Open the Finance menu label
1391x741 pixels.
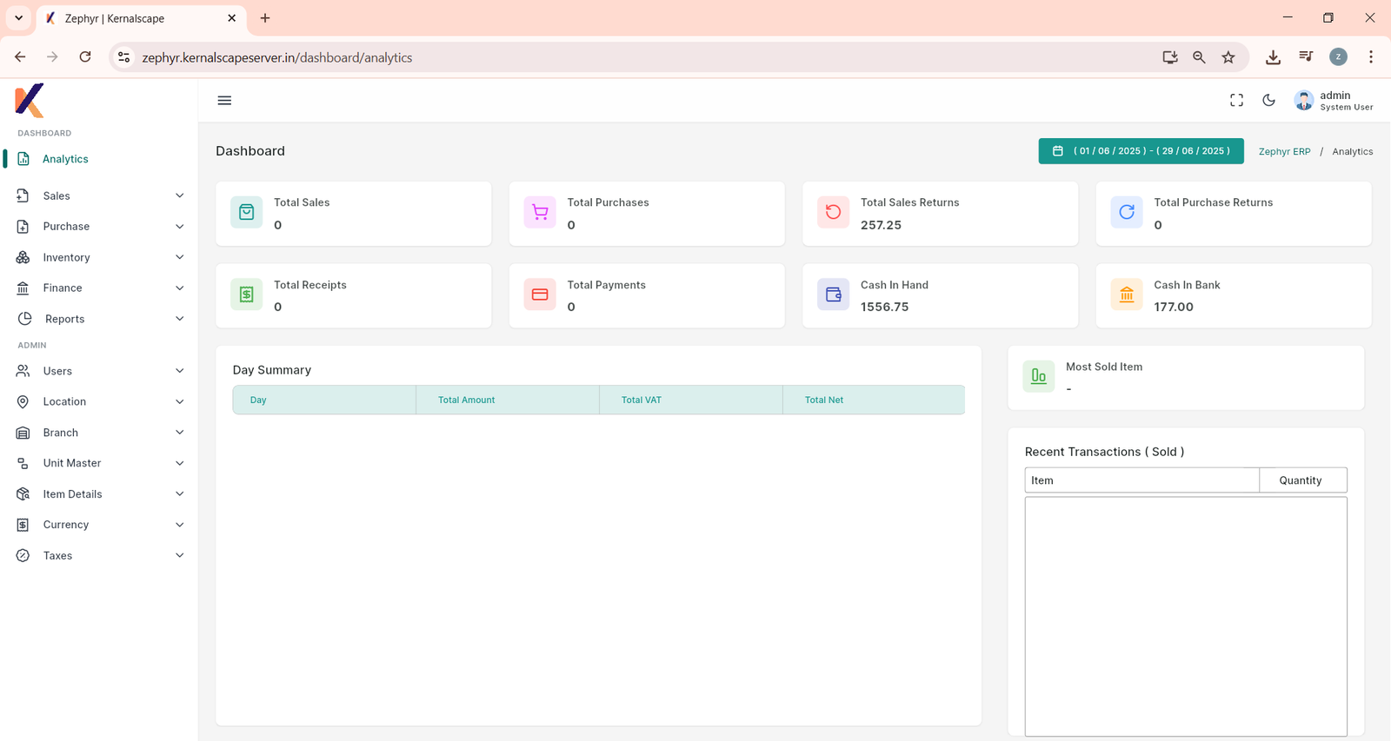[63, 288]
